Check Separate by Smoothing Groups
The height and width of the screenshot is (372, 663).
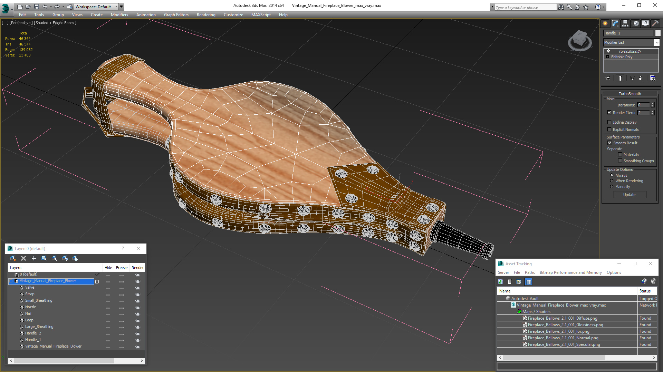pyautogui.click(x=620, y=161)
